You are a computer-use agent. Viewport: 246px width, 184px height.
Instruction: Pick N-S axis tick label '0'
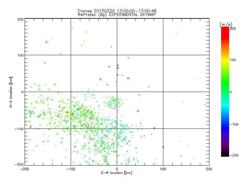pos(22,92)
